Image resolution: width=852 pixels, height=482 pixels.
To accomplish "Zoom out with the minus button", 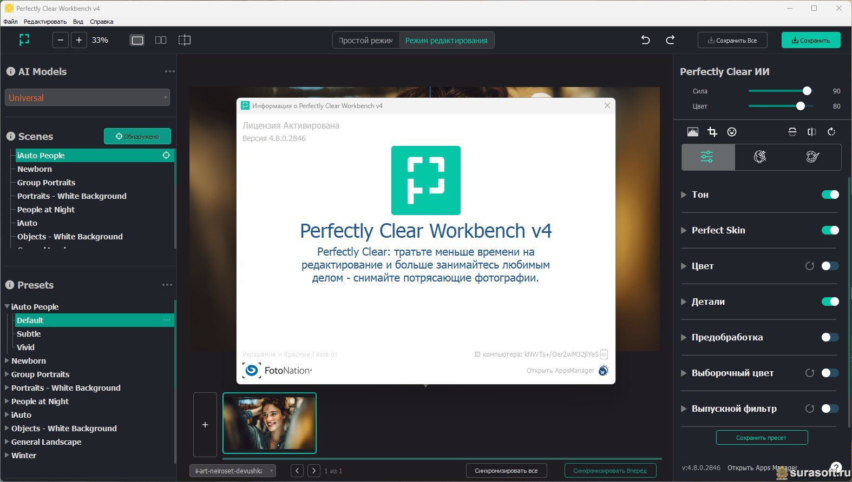I will 61,40.
